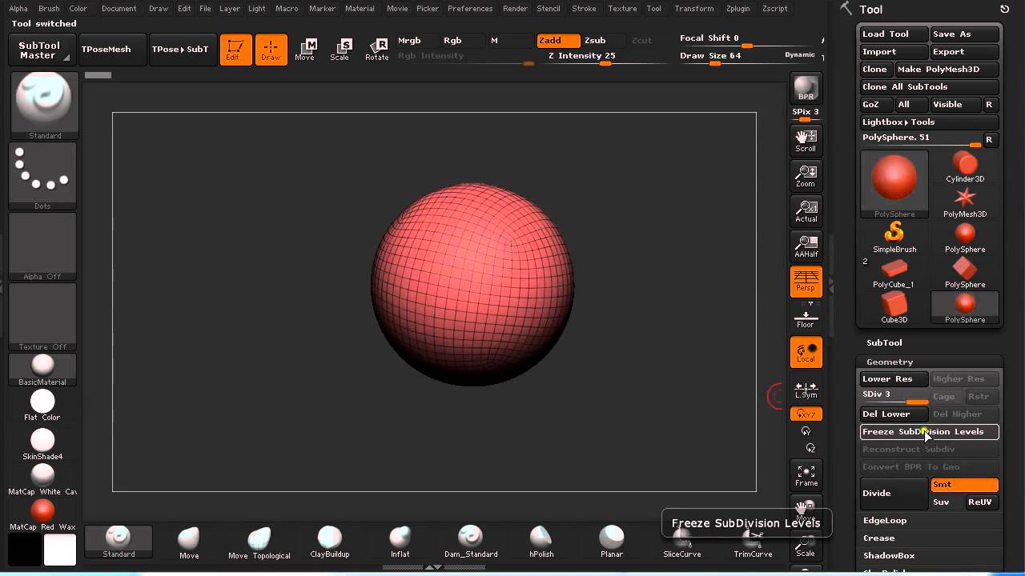Screen dimensions: 1025x576
Task: Expand the EdgeLoop subsection
Action: coord(885,520)
